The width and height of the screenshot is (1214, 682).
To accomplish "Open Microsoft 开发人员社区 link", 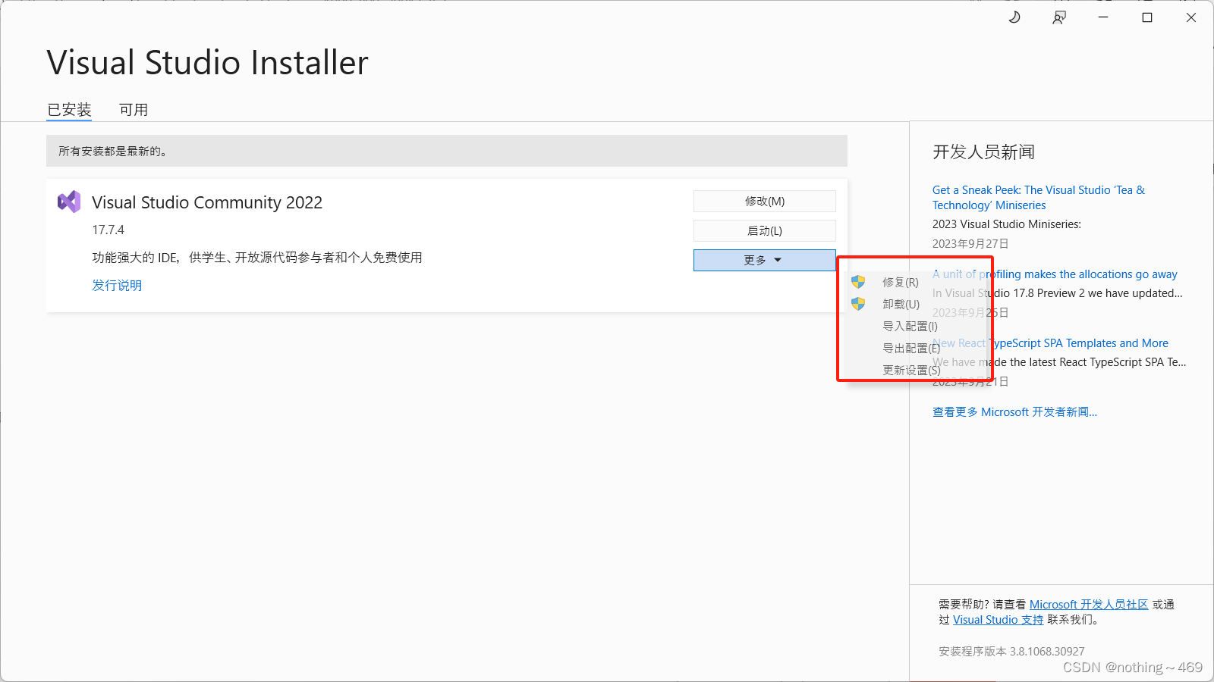I will 1089,604.
